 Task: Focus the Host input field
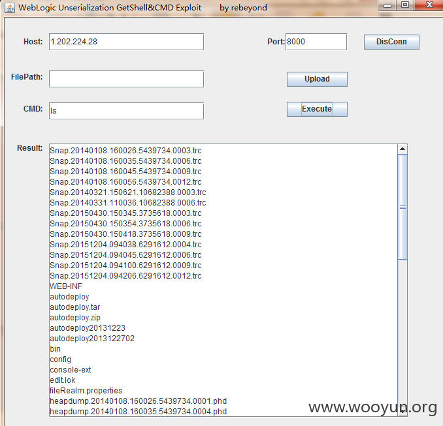(x=126, y=42)
